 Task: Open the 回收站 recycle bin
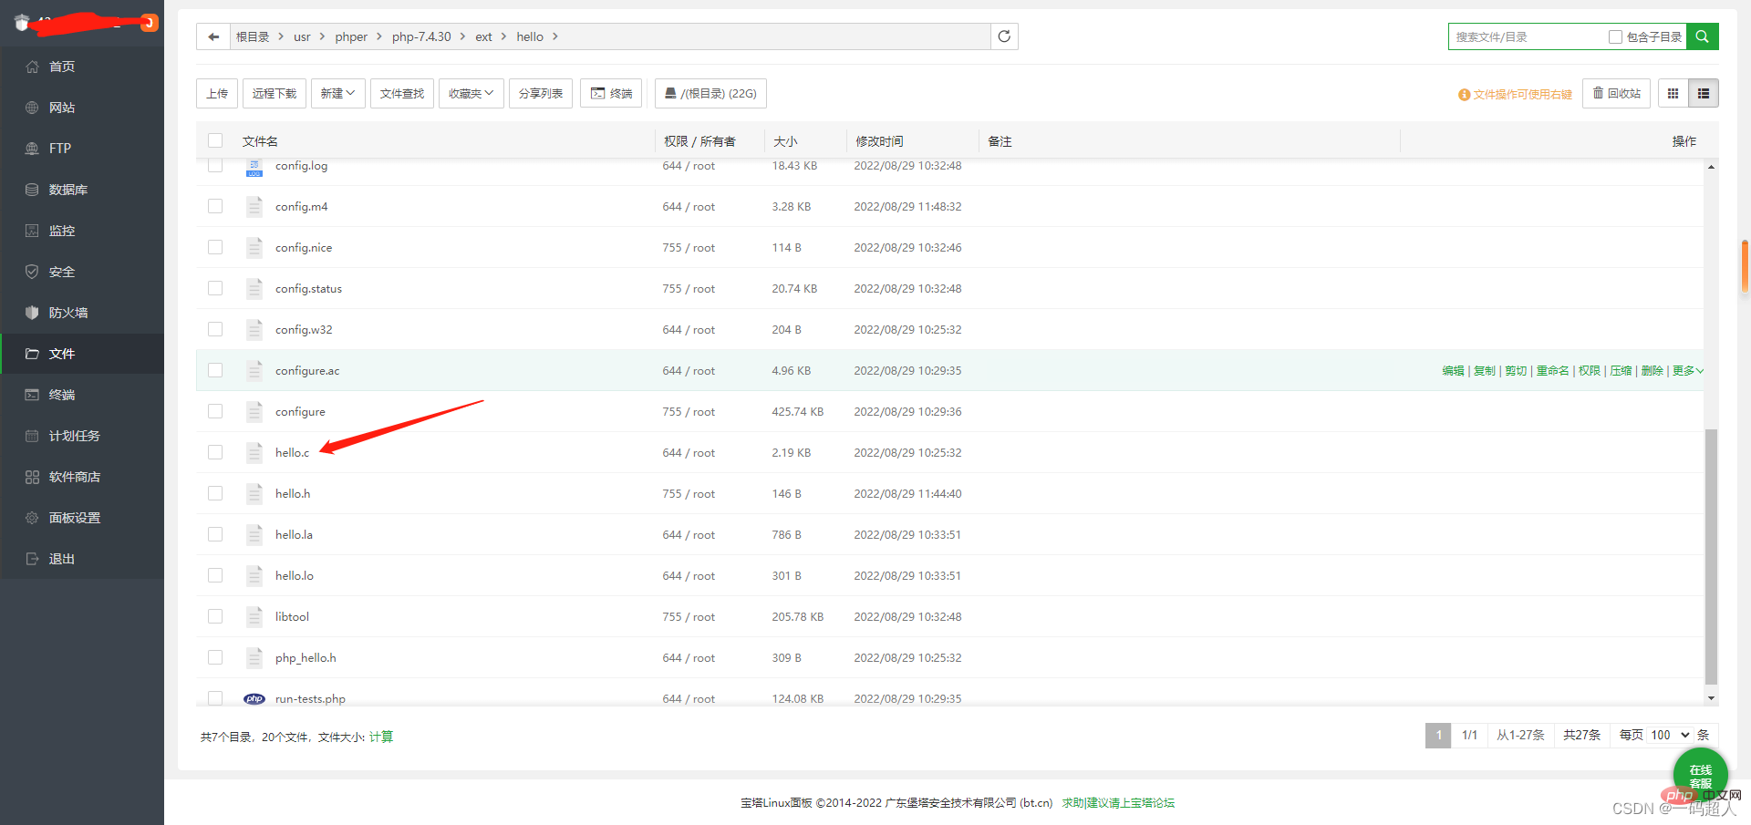[x=1616, y=93]
